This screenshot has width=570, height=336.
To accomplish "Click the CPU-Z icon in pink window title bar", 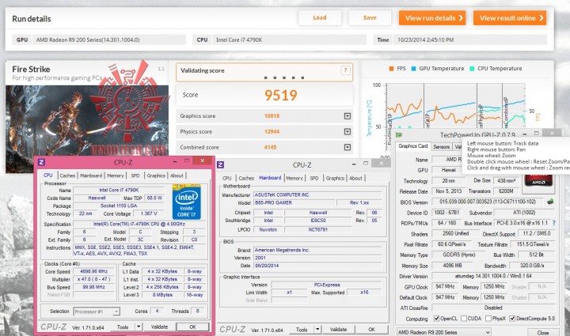I will tap(41, 162).
